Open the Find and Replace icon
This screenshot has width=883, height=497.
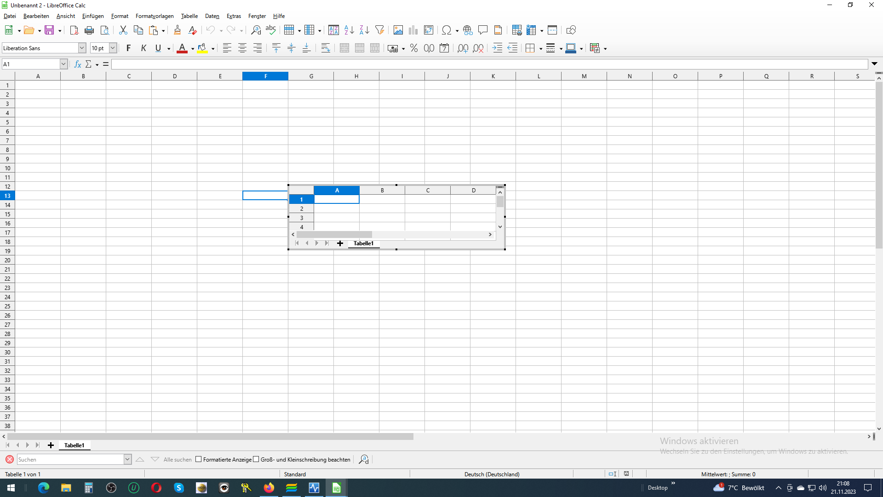(x=256, y=30)
